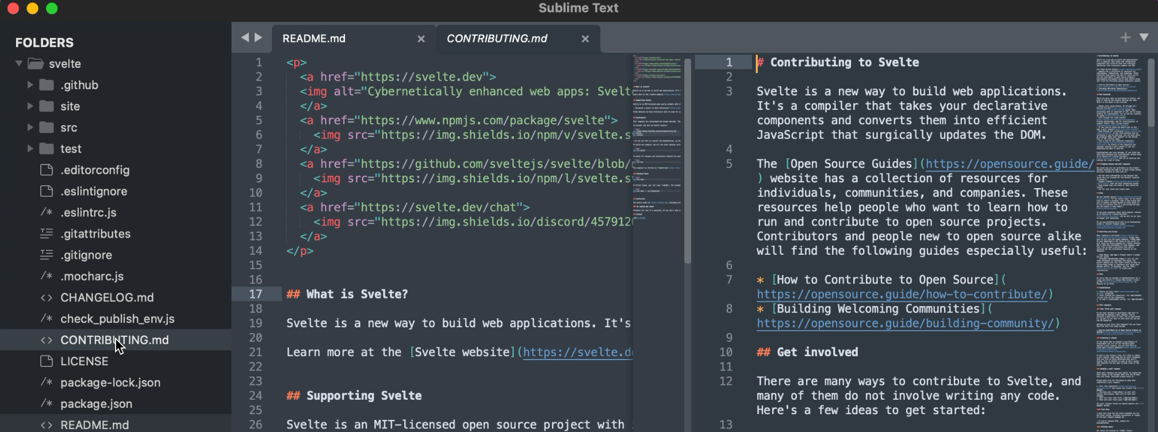
Task: Select CONTRIBUTING.md in sidebar
Action: coord(114,340)
